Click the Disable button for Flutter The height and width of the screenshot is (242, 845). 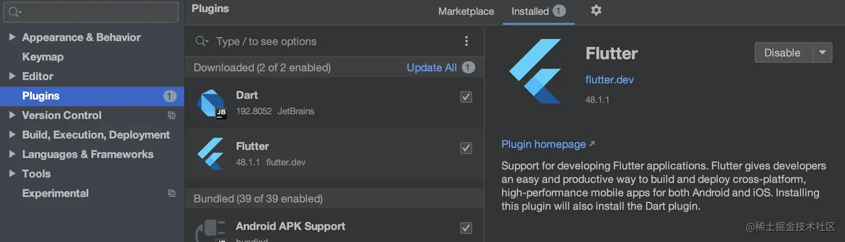(x=782, y=53)
